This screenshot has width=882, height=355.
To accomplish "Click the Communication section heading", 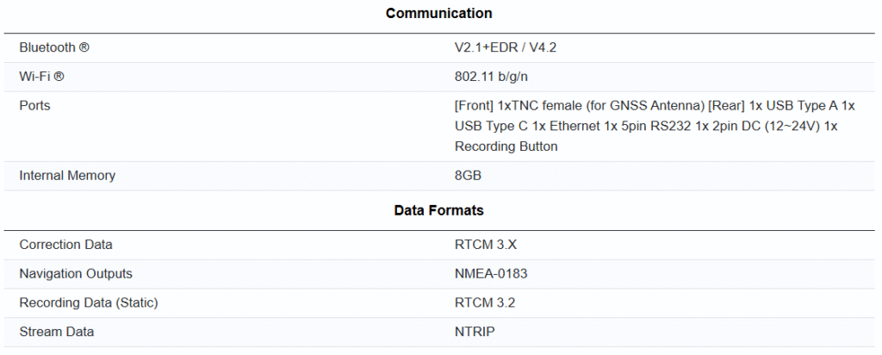I will pos(439,13).
